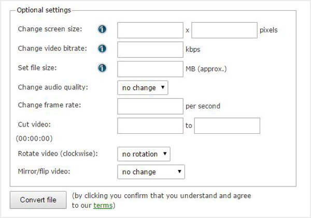Image resolution: width=311 pixels, height=218 pixels.
Task: Click info icon beside Set file size
Action: [x=102, y=68]
